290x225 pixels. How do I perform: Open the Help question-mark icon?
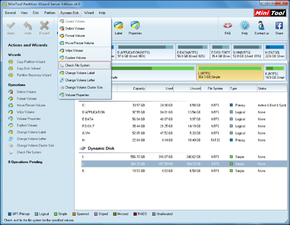coord(245,26)
